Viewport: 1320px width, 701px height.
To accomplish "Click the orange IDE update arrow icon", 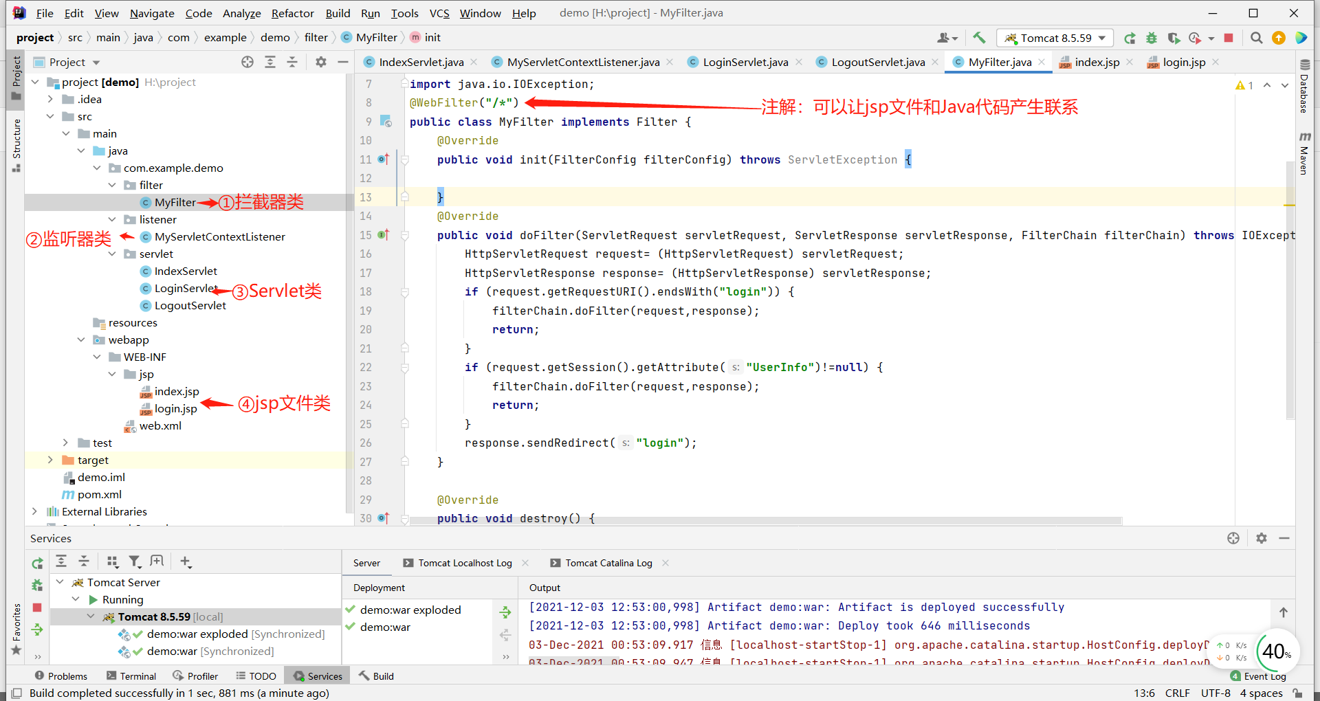I will [1279, 38].
